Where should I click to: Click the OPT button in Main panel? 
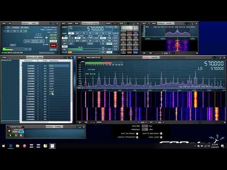pos(9,27)
